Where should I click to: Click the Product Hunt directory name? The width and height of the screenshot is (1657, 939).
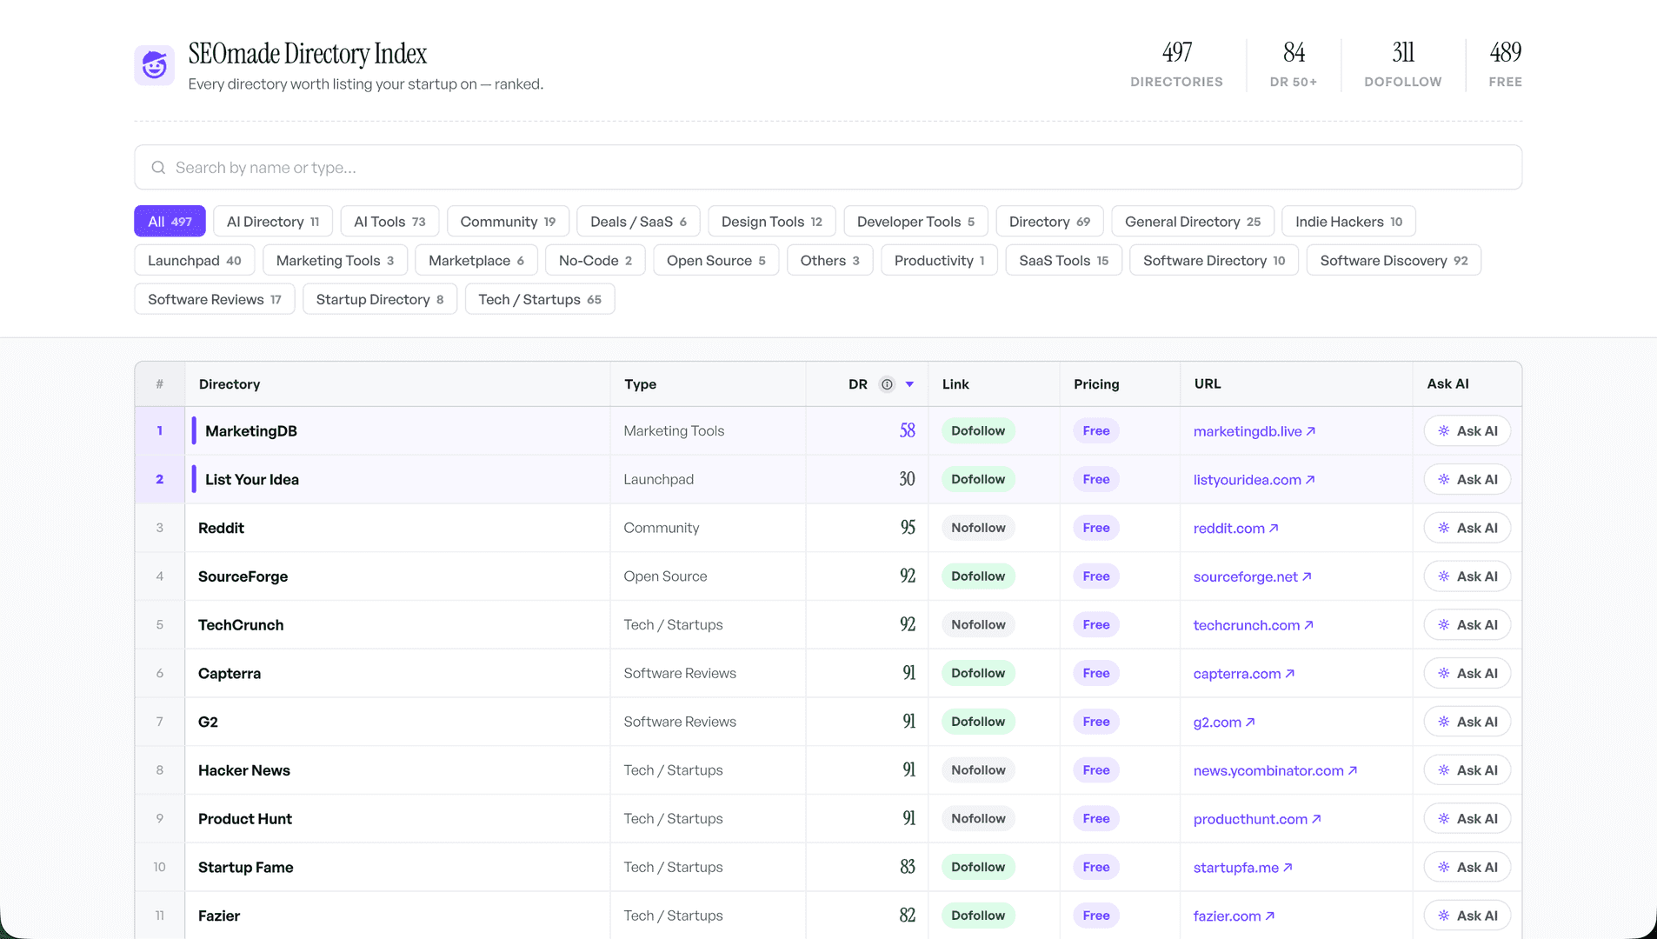245,819
